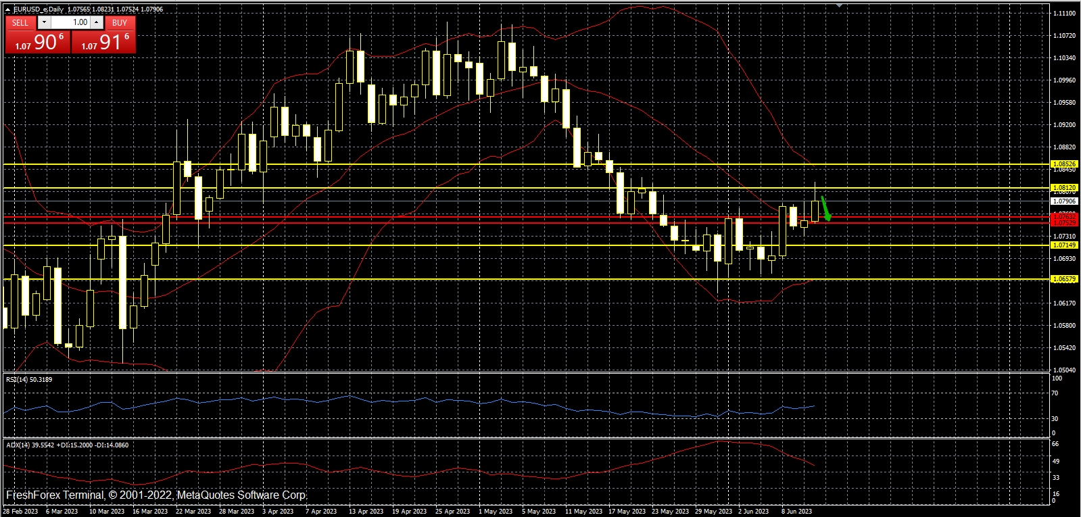
Task: Click the sell price tile 1.07 90
Action: pos(38,42)
